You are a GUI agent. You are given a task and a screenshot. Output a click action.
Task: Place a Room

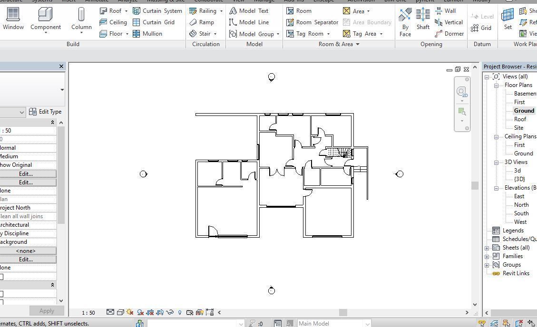coord(299,11)
